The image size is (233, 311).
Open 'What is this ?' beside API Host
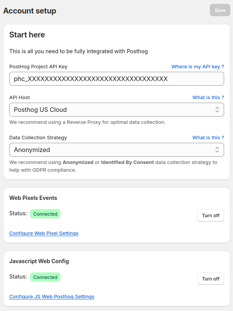[208, 98]
